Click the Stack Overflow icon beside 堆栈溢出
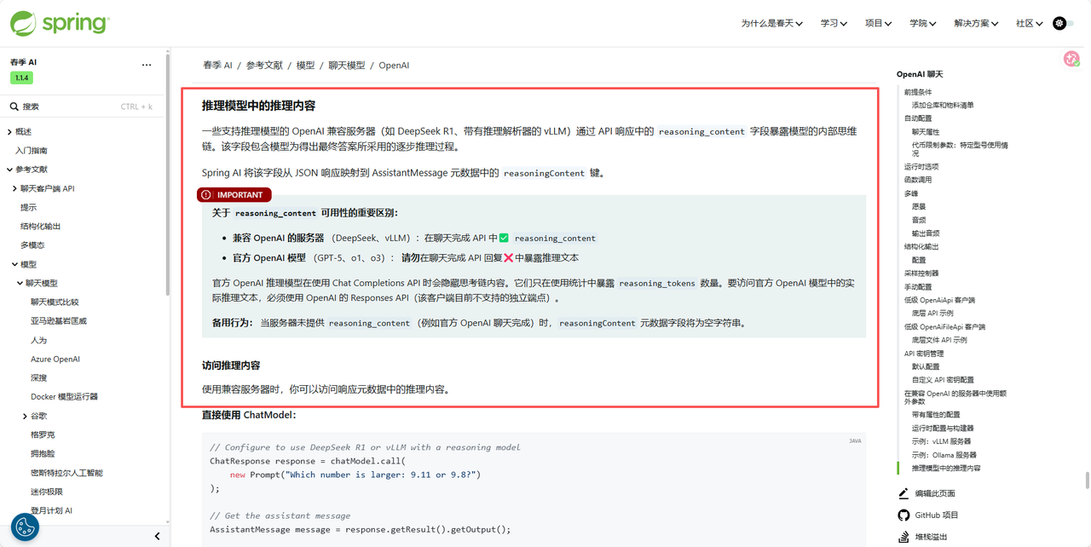This screenshot has height=547, width=1091. pyautogui.click(x=903, y=537)
